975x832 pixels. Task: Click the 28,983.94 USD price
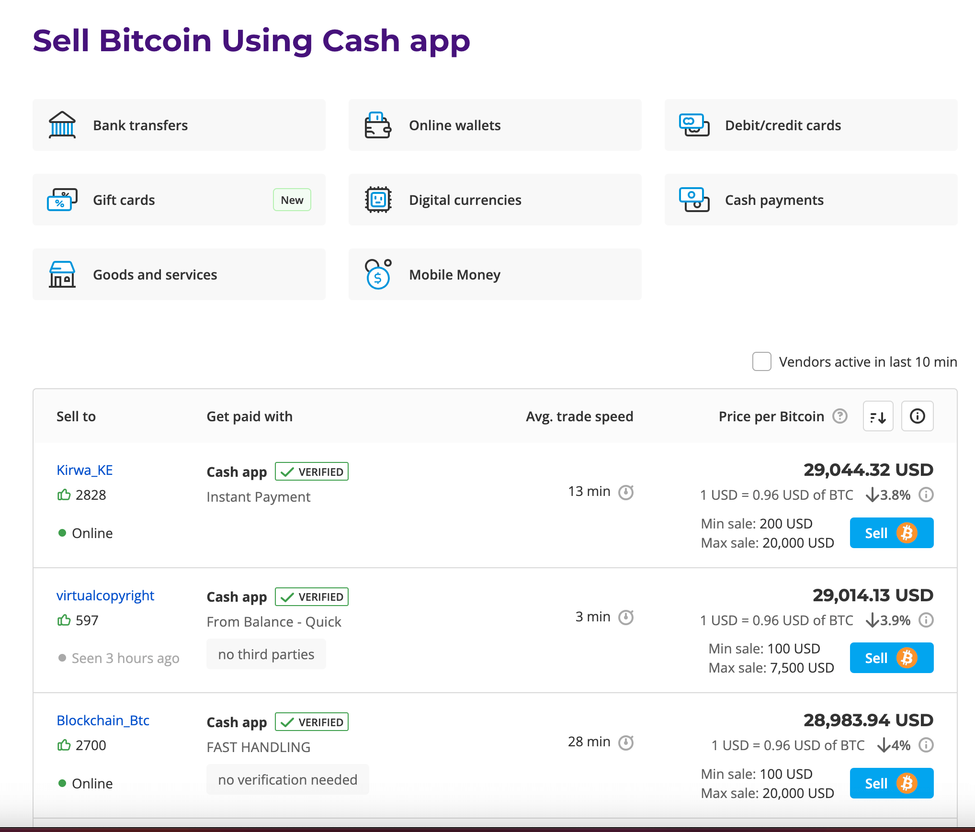pyautogui.click(x=868, y=720)
